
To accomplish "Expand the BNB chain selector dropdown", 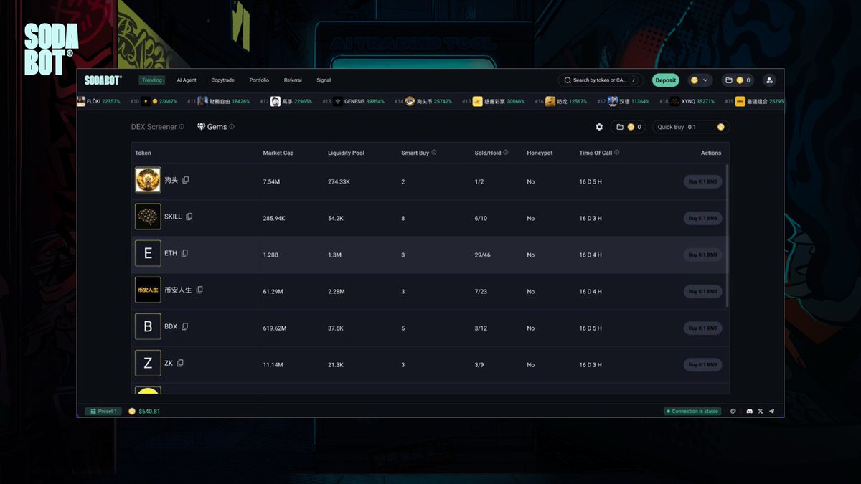I will click(x=700, y=80).
